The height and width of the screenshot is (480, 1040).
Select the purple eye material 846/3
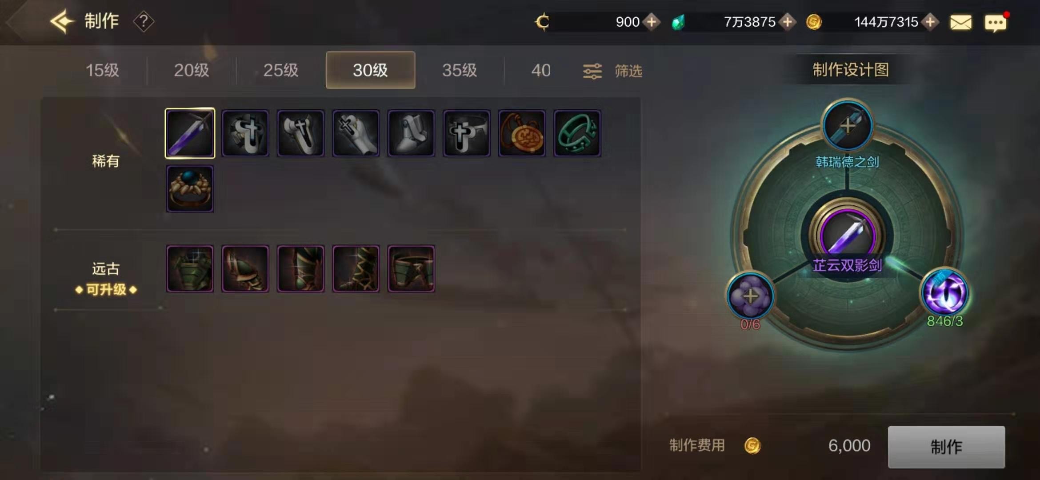point(945,292)
